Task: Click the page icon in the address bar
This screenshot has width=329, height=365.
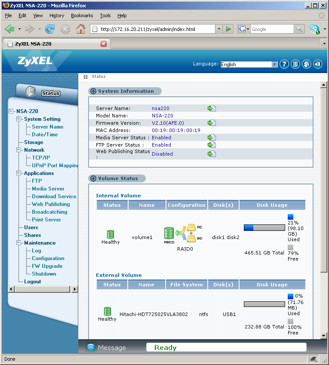Action: 95,29
